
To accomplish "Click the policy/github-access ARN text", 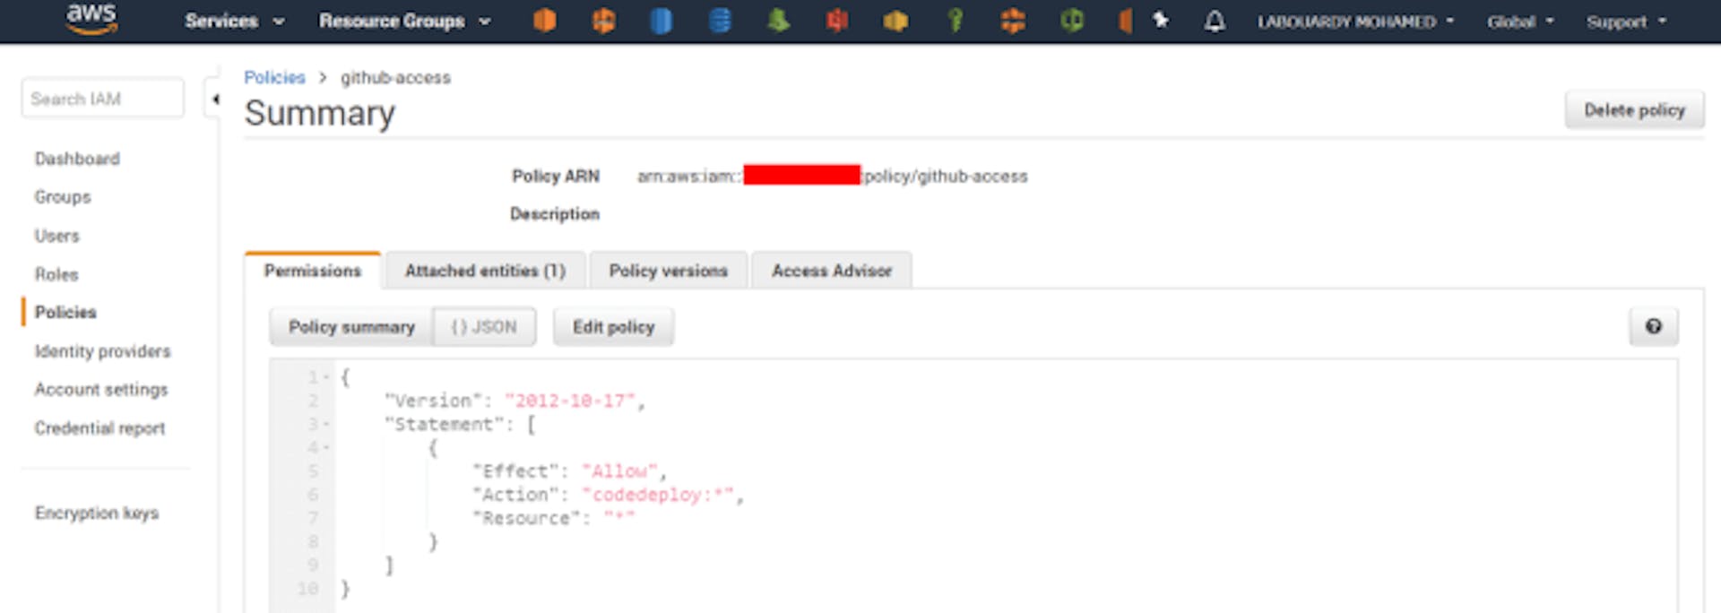I will pyautogui.click(x=946, y=177).
